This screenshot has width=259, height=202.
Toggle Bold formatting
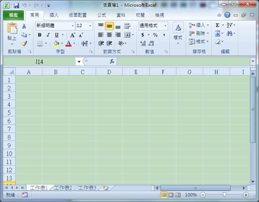(39, 35)
